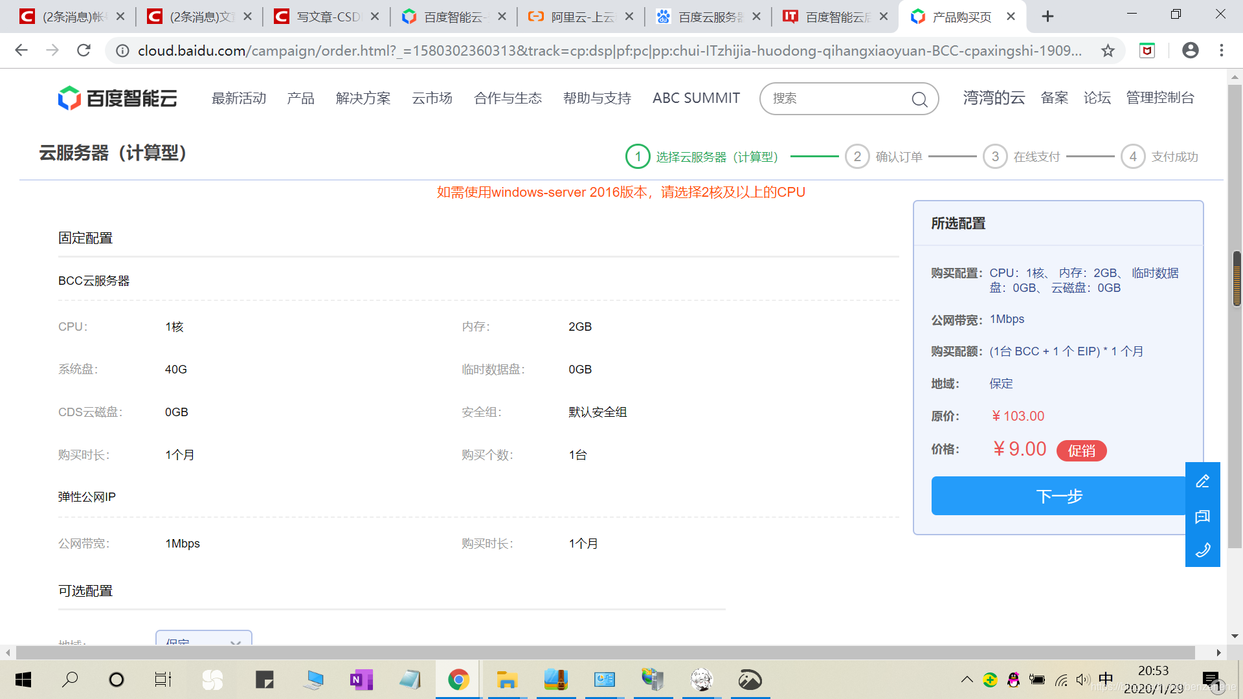Click 下一步 button
Viewport: 1243px width, 699px height.
[1058, 496]
